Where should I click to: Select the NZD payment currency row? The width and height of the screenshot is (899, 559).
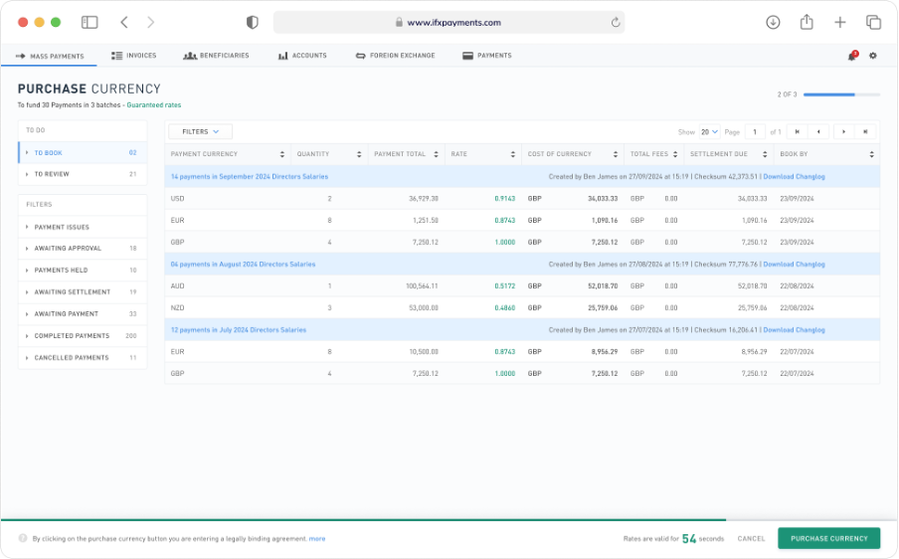(522, 308)
